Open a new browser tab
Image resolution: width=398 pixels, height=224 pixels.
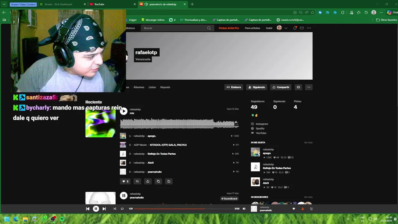click(x=192, y=4)
